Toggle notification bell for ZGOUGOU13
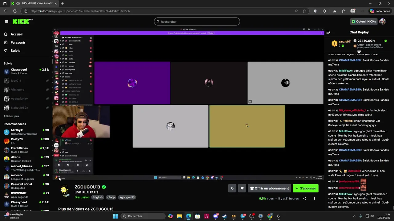394x221 pixels. (x=232, y=188)
